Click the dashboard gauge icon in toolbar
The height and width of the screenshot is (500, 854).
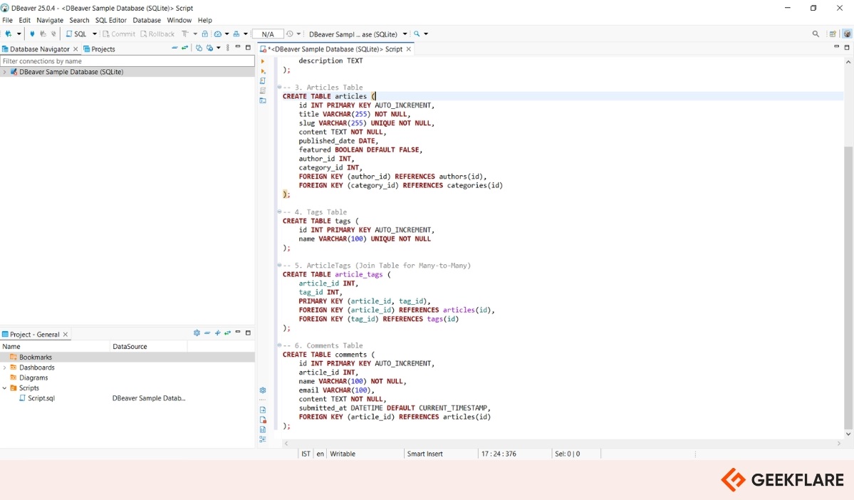point(218,33)
